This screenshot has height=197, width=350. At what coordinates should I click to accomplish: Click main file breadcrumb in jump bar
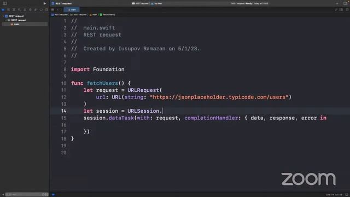click(94, 15)
